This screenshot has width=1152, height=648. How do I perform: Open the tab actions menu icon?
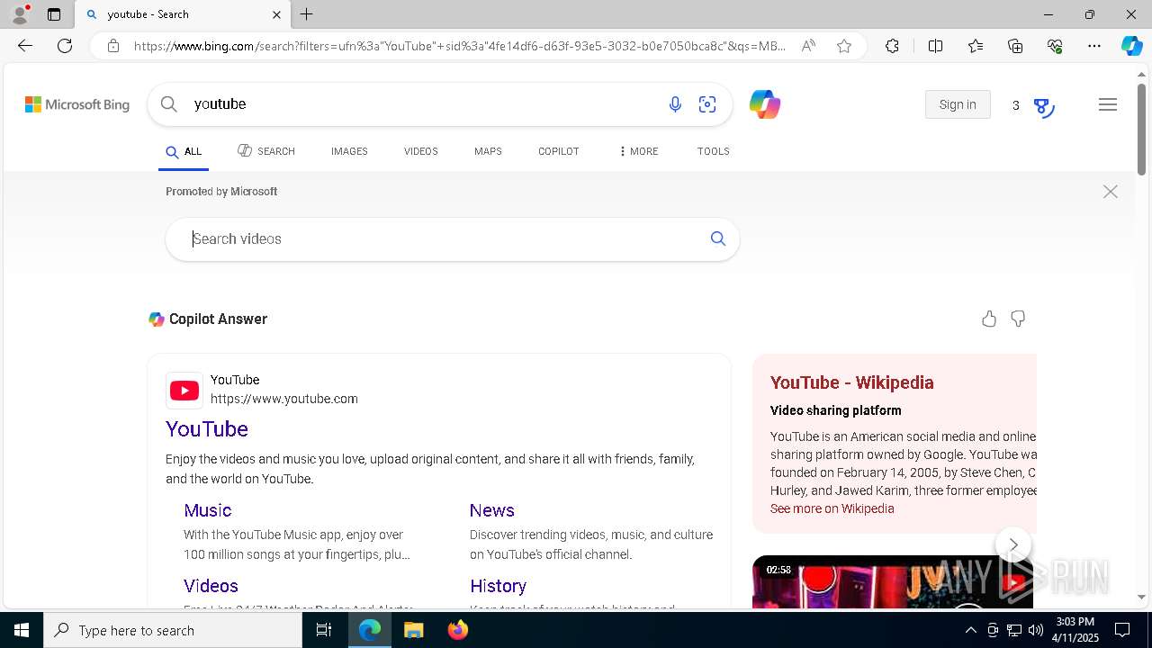pos(54,14)
